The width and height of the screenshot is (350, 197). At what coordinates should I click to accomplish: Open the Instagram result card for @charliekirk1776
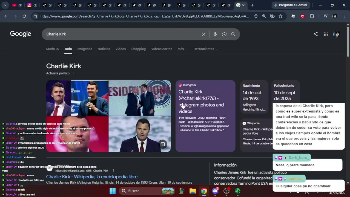point(205,116)
